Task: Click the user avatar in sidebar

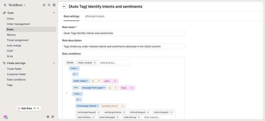Action: [5, 117]
